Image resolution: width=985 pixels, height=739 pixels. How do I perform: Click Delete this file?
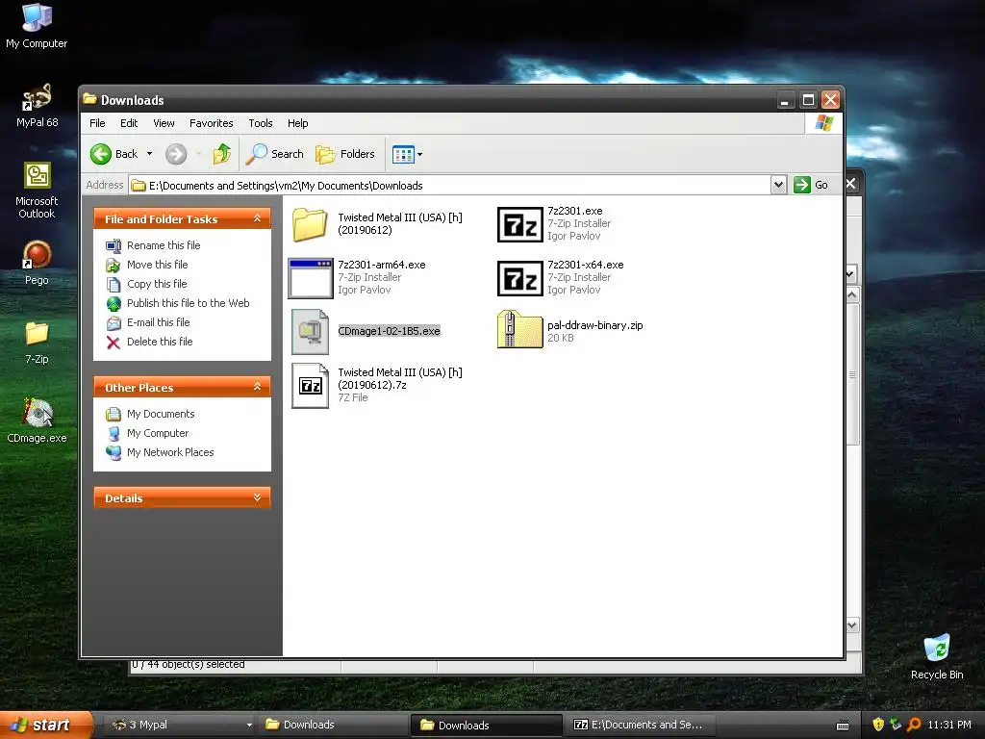pyautogui.click(x=160, y=342)
